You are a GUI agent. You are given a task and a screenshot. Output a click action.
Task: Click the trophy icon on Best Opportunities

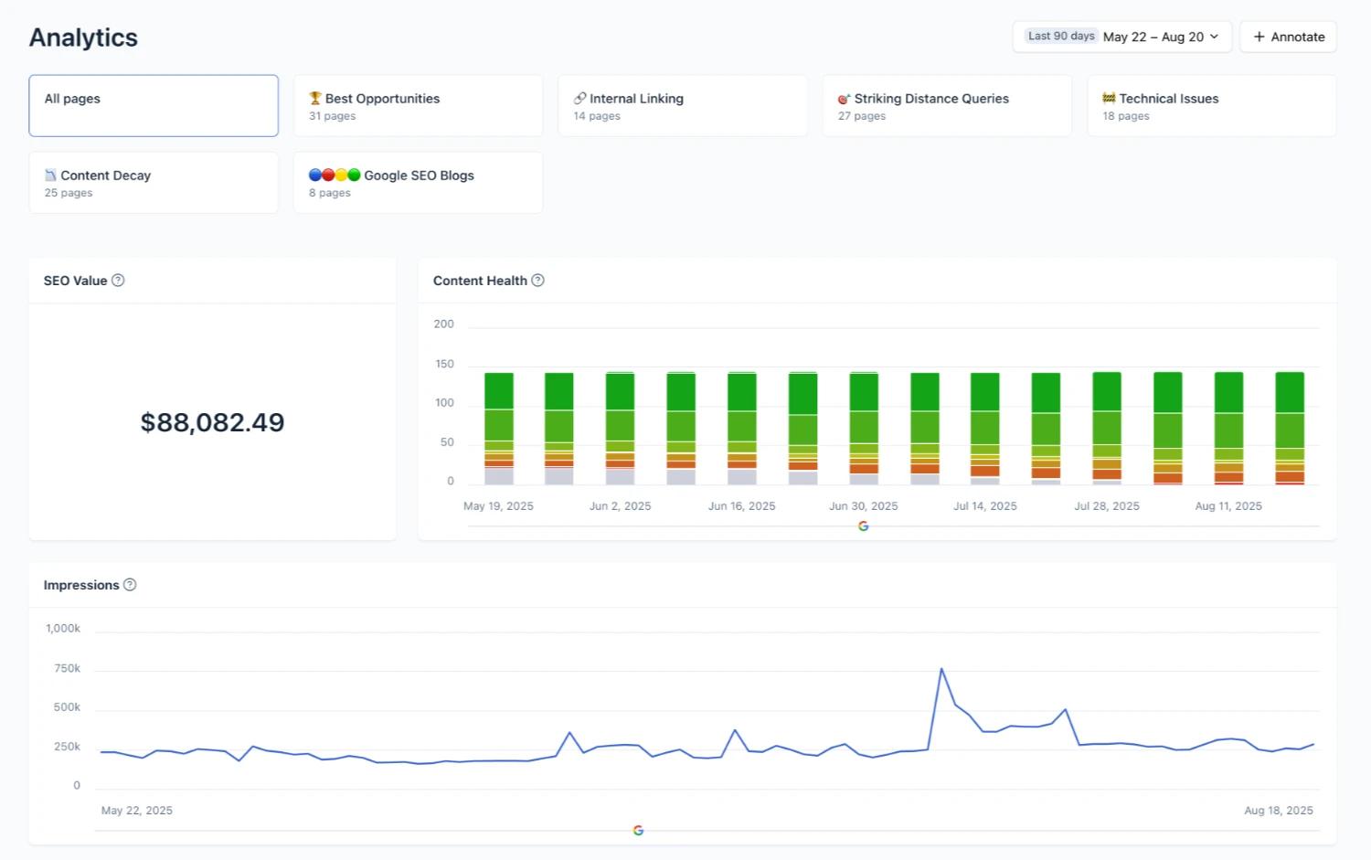coord(315,99)
